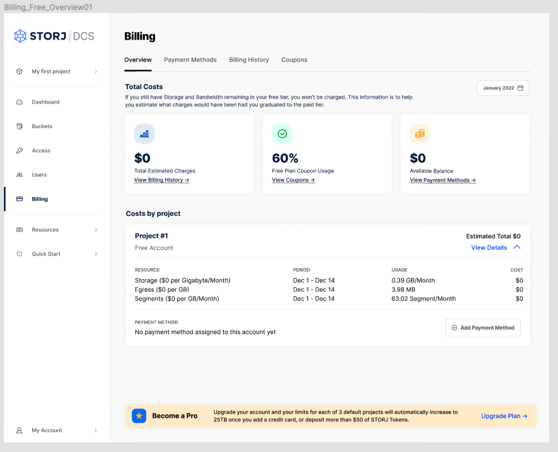Screen dimensions: 558x452
Task: Click the Resources icon in sidebar
Action: coord(20,229)
